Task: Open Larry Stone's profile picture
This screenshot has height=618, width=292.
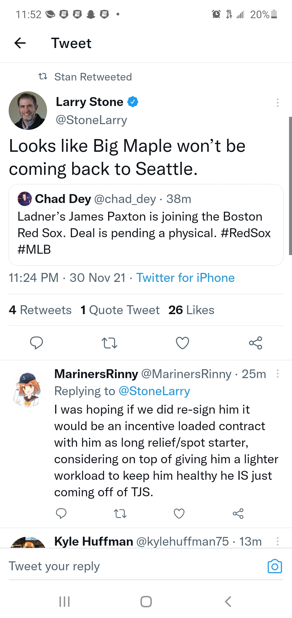Action: [x=28, y=111]
